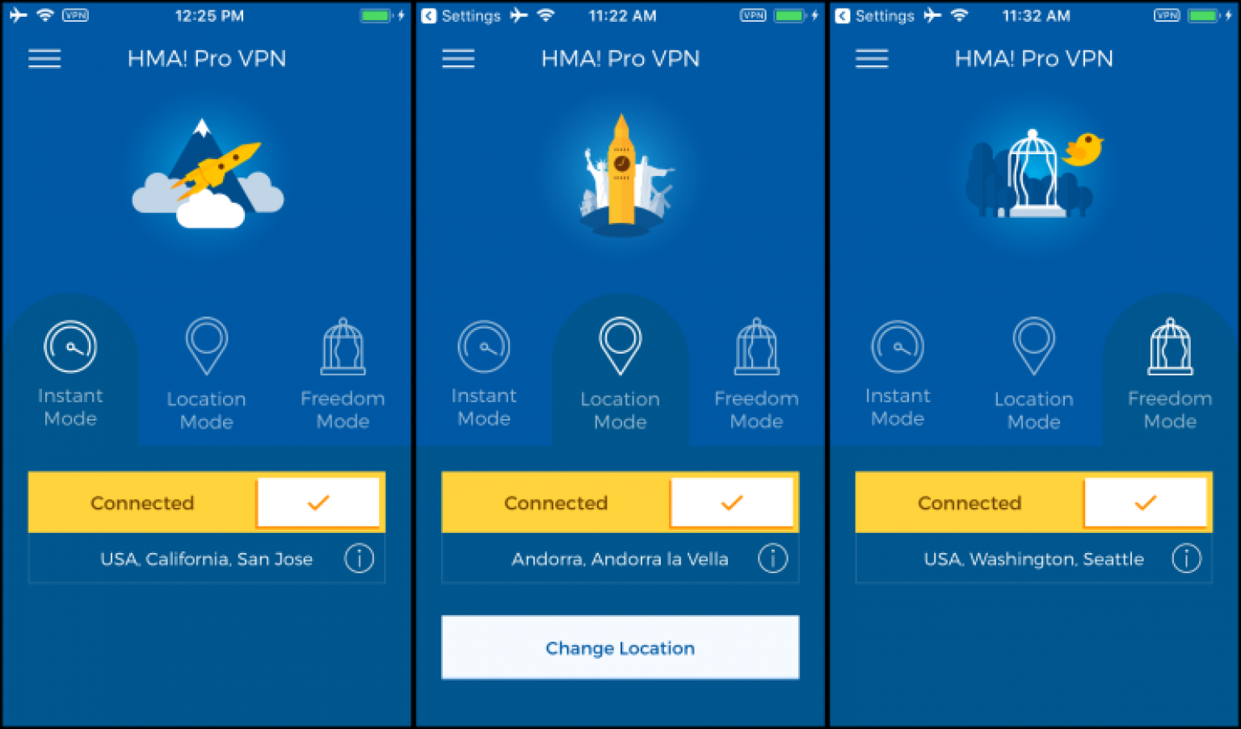Select Location Mode tab on the 12:25 PM screen
Screen dimensions: 1241x729
pyautogui.click(x=207, y=375)
